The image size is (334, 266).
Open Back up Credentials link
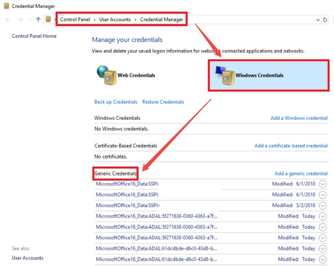point(116,102)
